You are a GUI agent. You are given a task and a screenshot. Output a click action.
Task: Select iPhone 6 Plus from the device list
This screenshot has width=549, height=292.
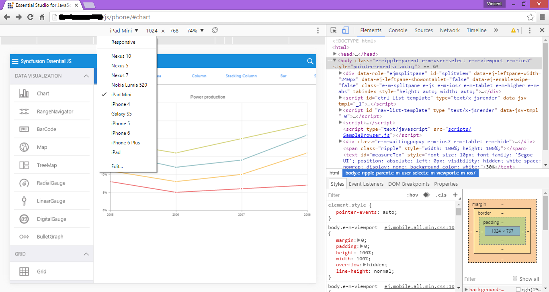click(x=125, y=143)
